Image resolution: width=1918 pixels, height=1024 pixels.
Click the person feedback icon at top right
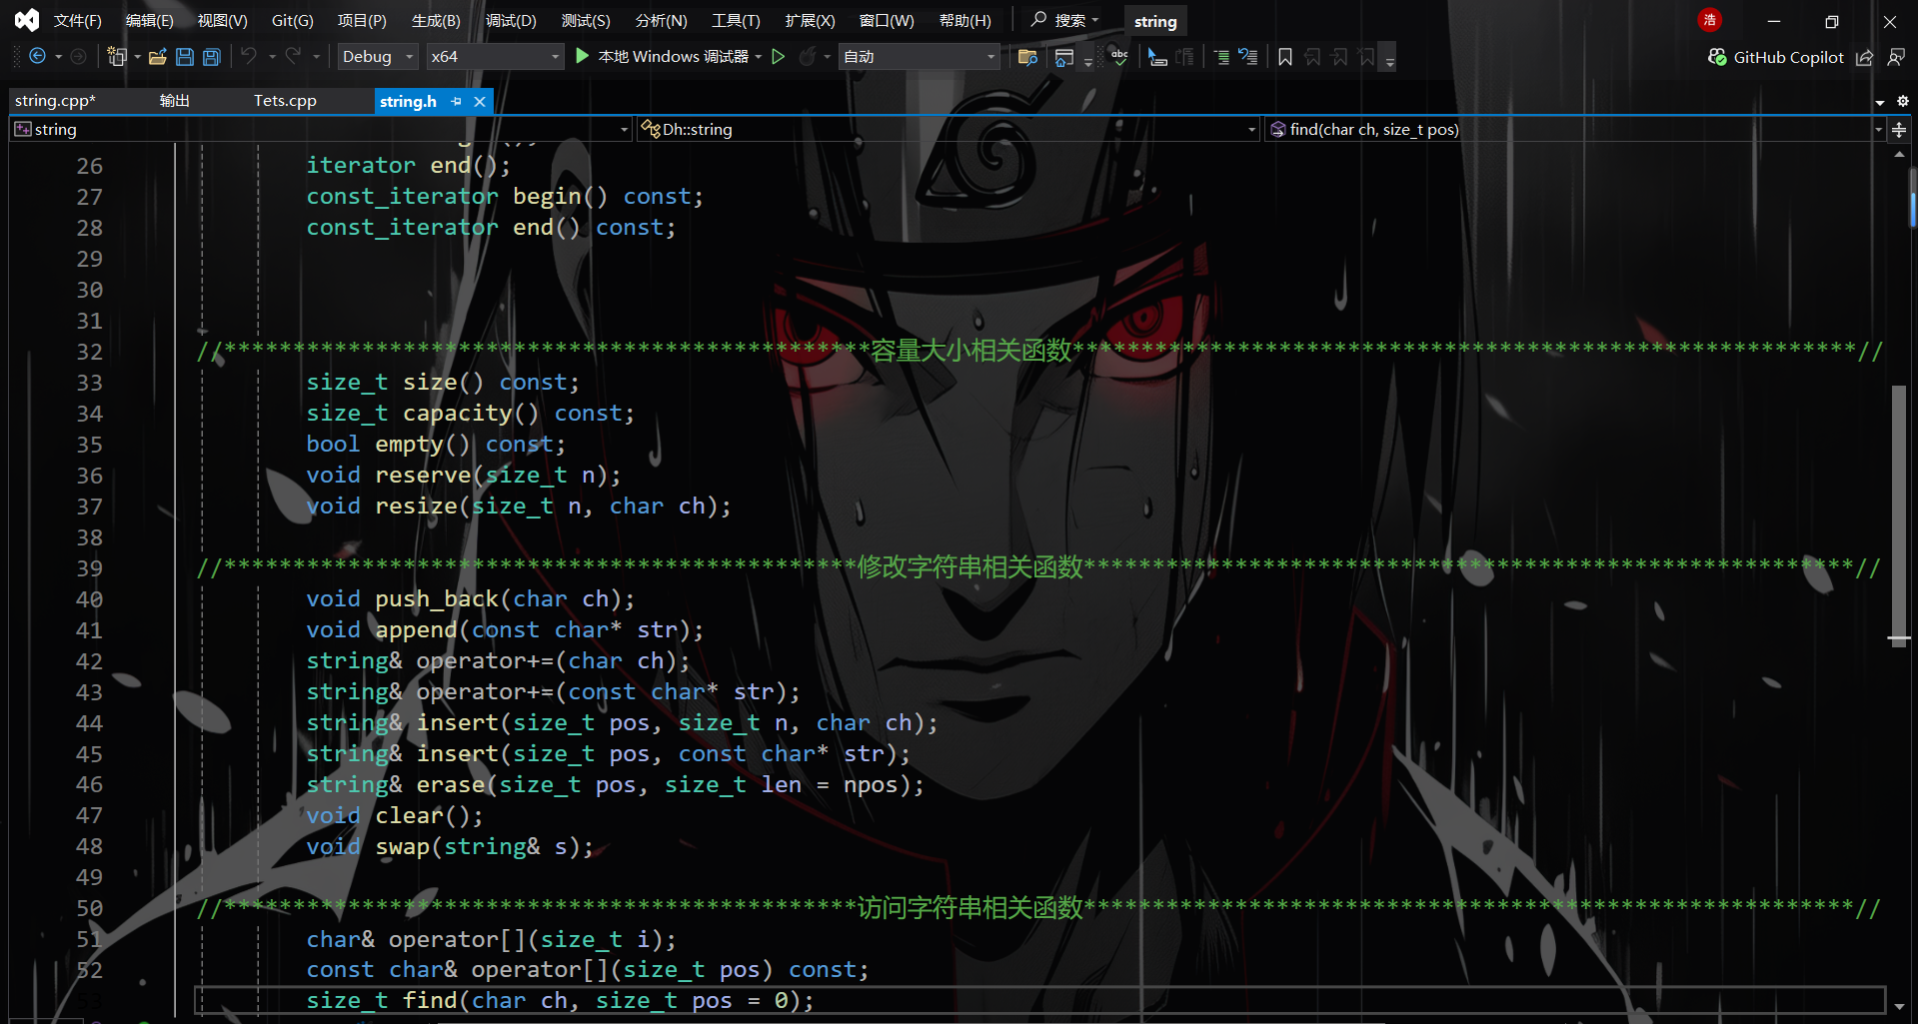click(1896, 58)
